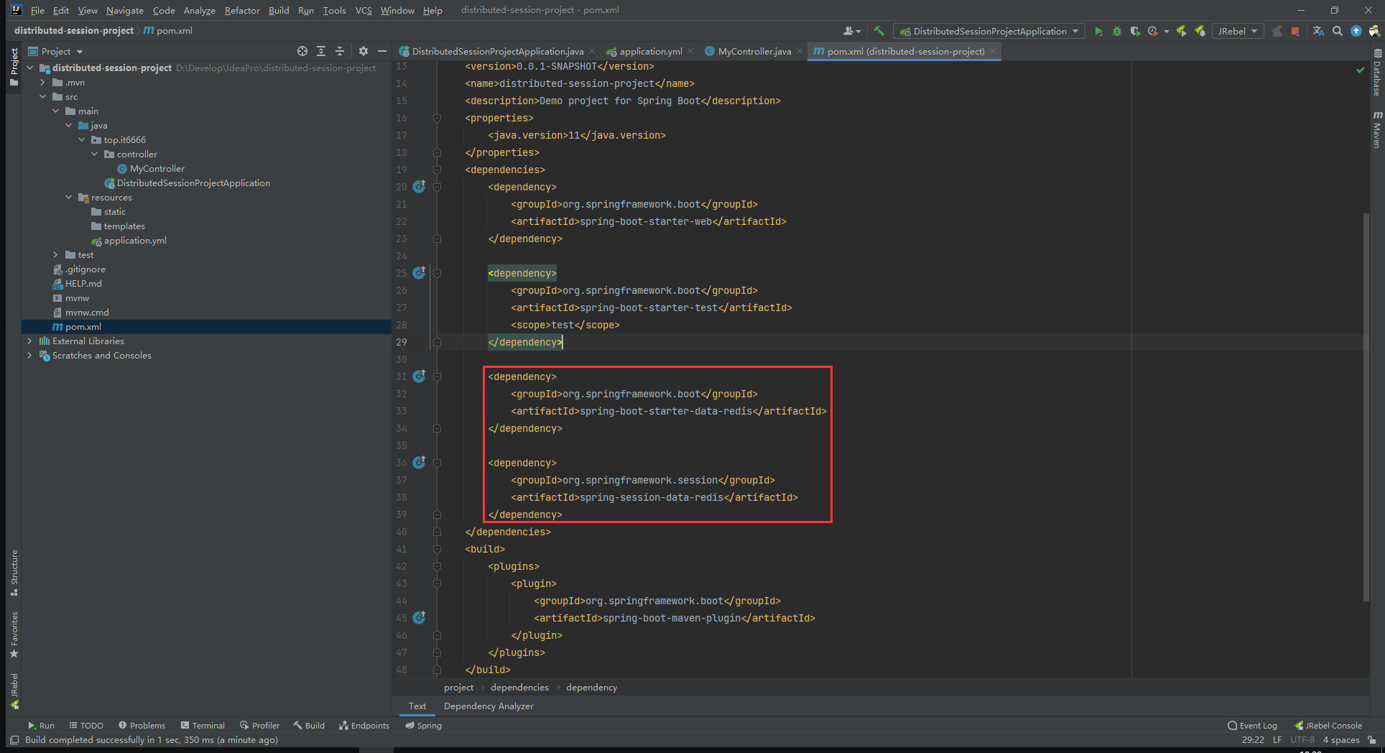Select application.yml in project tree
Image resolution: width=1385 pixels, height=753 pixels.
tap(135, 240)
